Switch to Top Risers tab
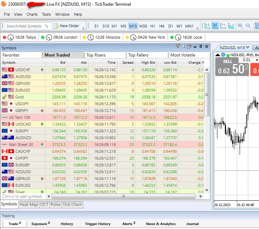This screenshot has width=259, height=229. [105, 55]
